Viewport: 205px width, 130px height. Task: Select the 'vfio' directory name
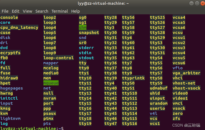point(178,68)
